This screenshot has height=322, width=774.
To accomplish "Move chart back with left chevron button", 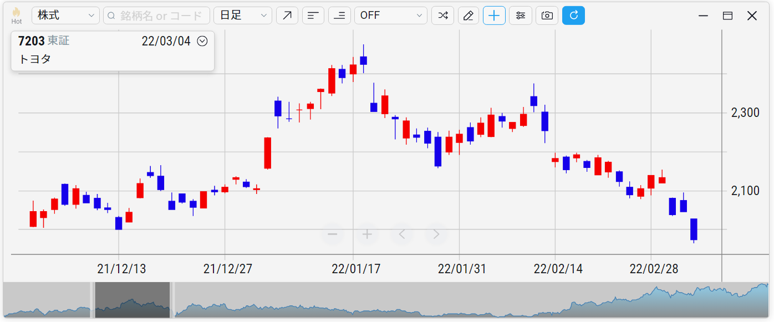I will pyautogui.click(x=402, y=234).
